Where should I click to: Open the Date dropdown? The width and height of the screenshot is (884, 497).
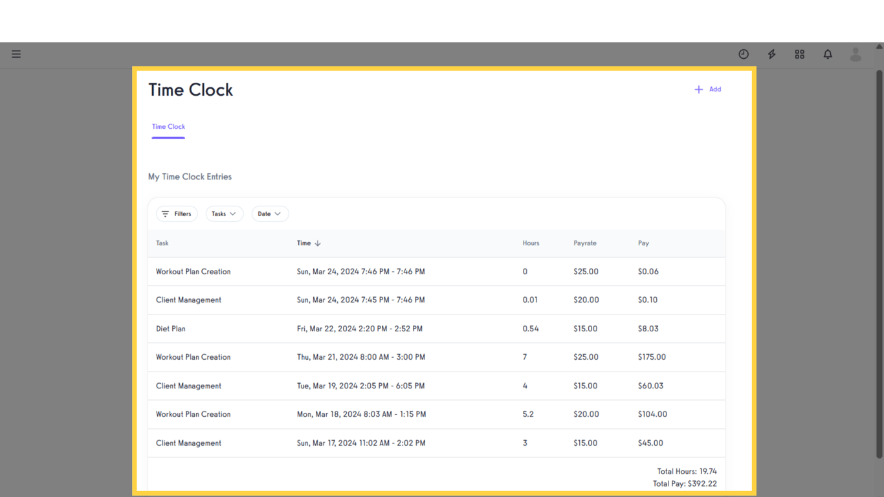coord(270,214)
